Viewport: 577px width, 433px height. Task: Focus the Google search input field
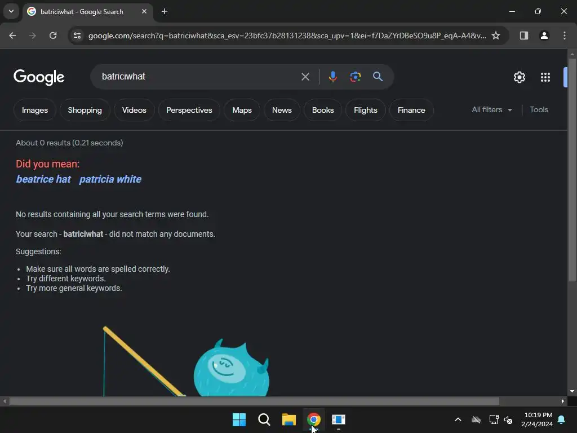(x=199, y=77)
